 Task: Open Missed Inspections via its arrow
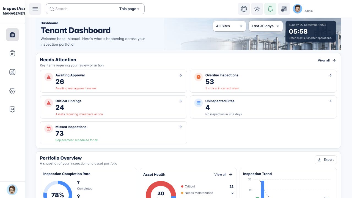point(180,127)
